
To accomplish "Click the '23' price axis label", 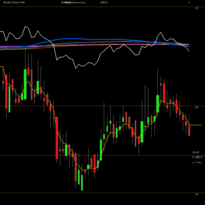I will tap(196, 107).
